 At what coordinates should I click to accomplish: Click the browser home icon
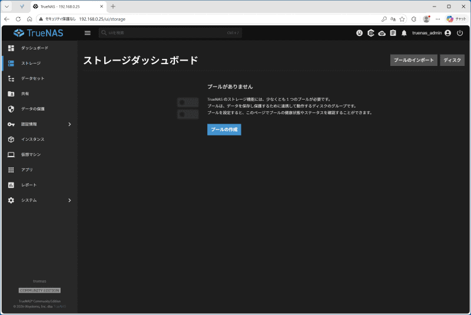[x=29, y=19]
